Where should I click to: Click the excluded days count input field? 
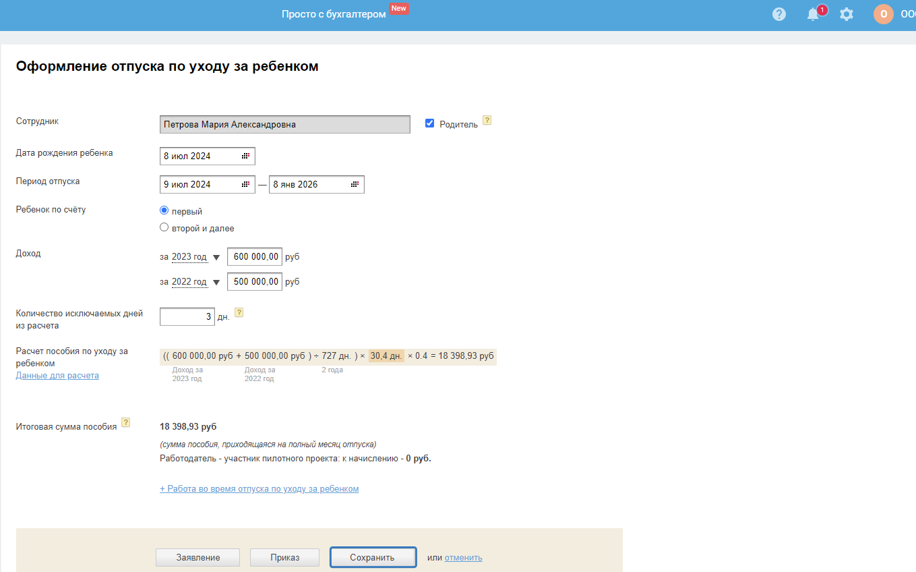187,316
